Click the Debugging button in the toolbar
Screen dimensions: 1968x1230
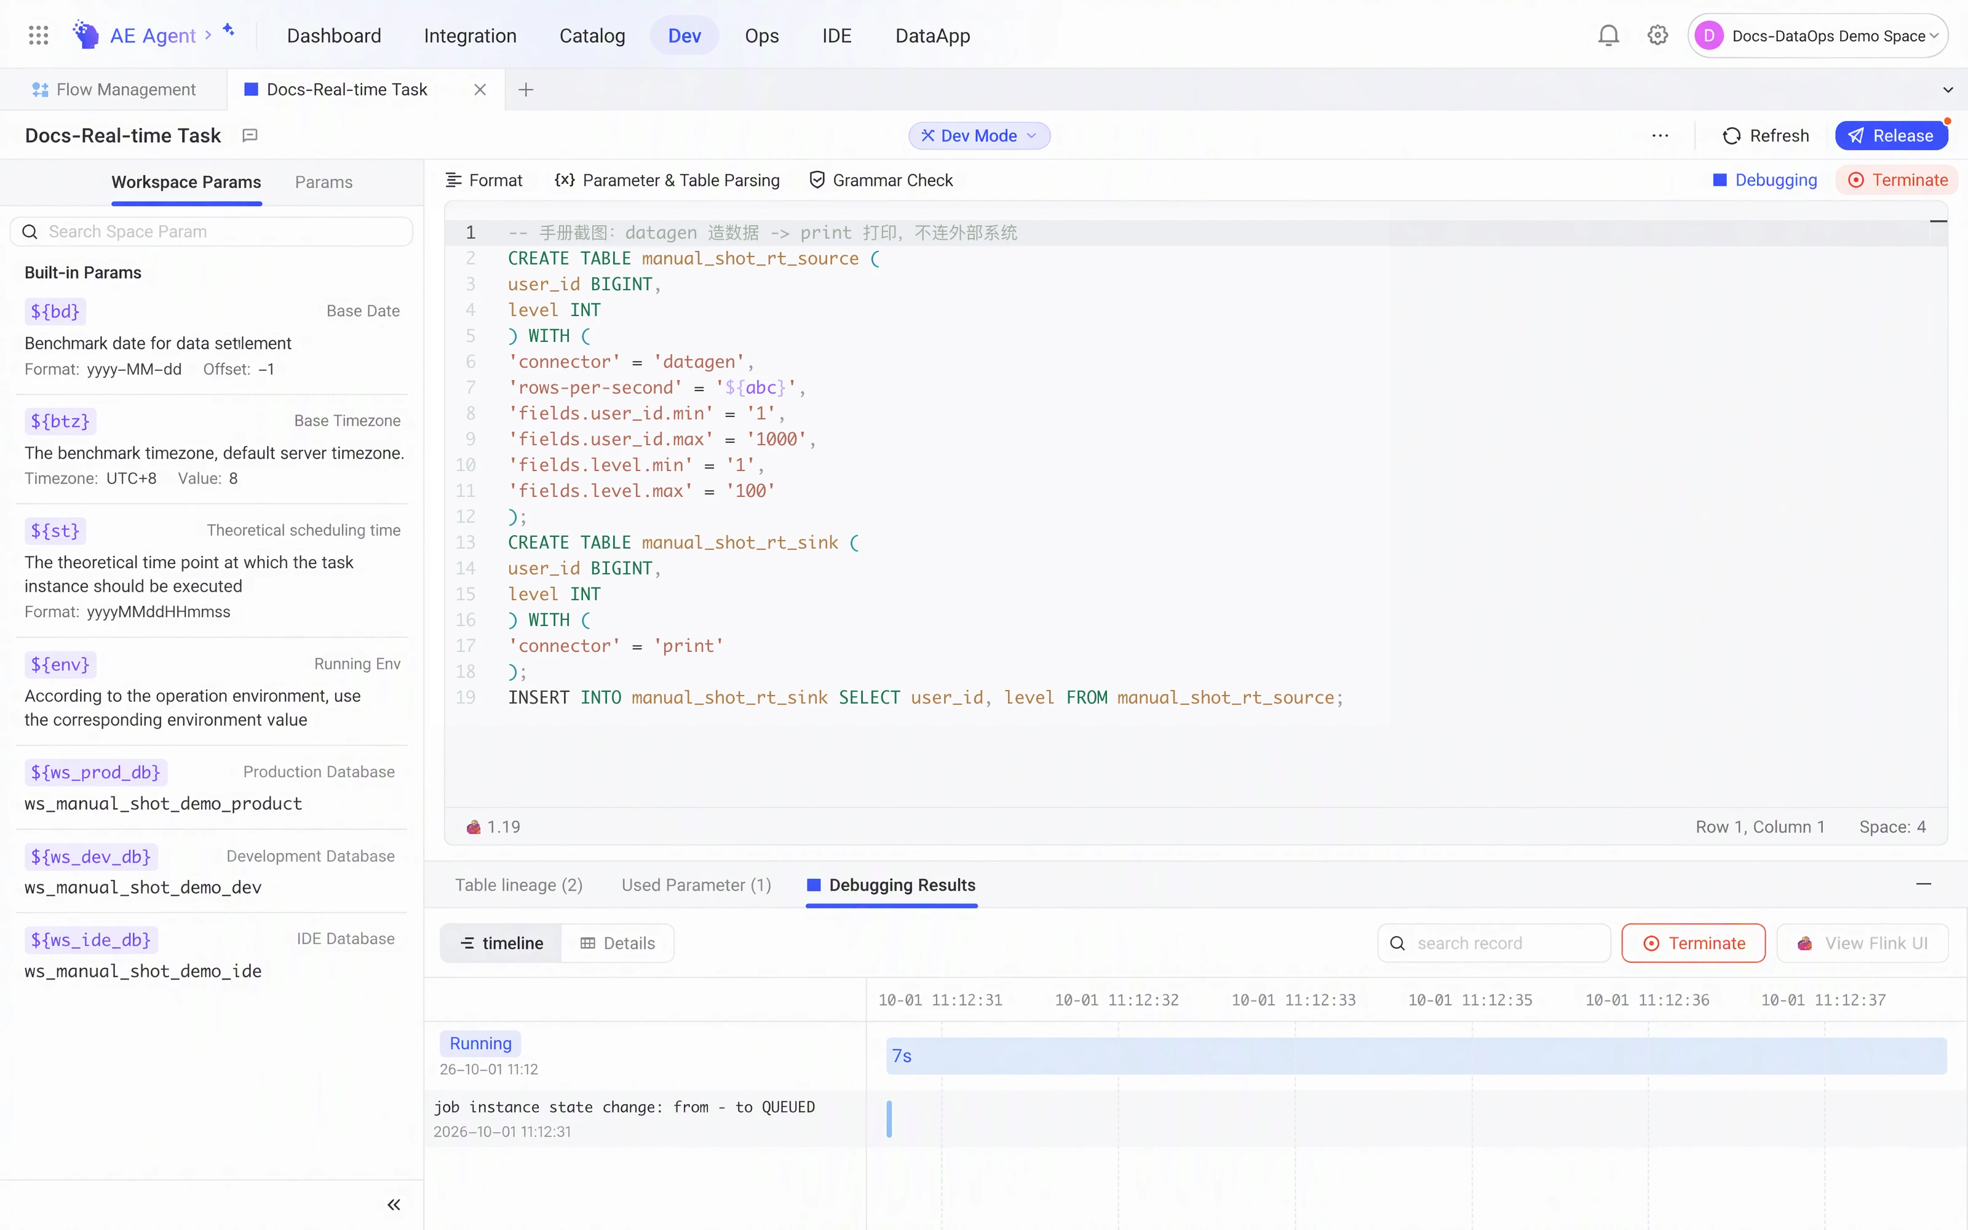(x=1764, y=181)
